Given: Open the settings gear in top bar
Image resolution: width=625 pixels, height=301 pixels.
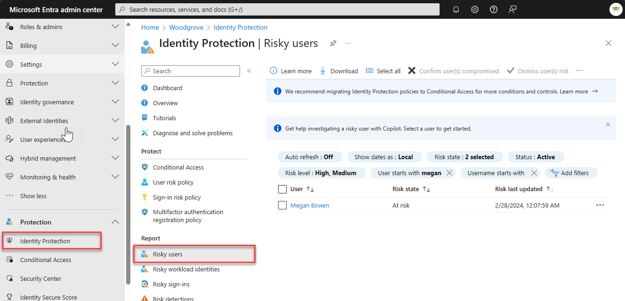Looking at the screenshot, I should point(475,9).
